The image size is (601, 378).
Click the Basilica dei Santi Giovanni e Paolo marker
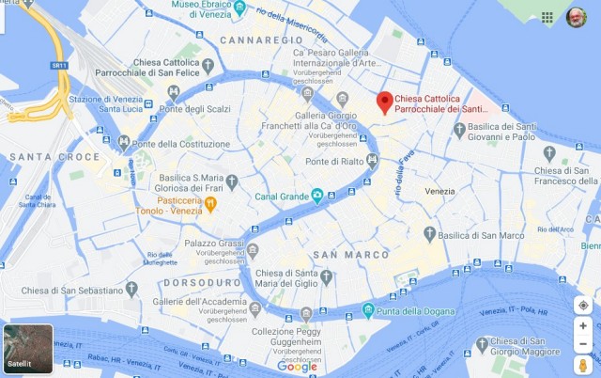(x=459, y=131)
